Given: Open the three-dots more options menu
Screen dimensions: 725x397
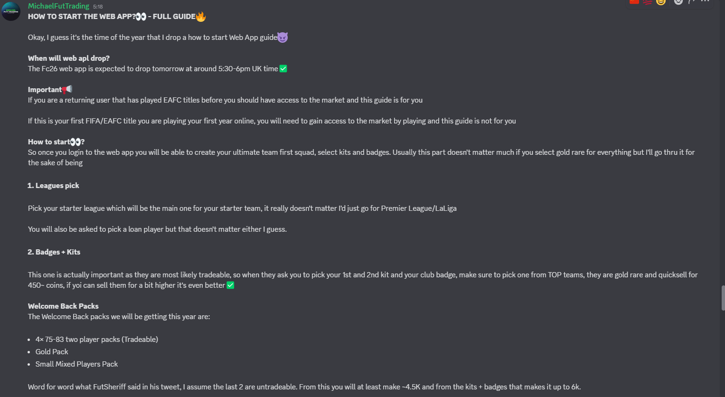Looking at the screenshot, I should pos(705,1).
